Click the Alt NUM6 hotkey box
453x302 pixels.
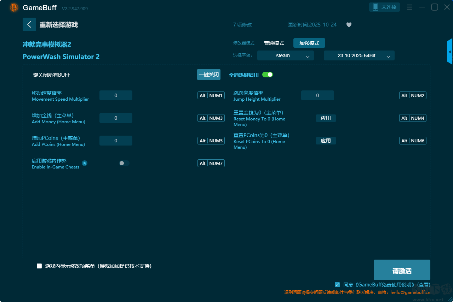point(413,141)
